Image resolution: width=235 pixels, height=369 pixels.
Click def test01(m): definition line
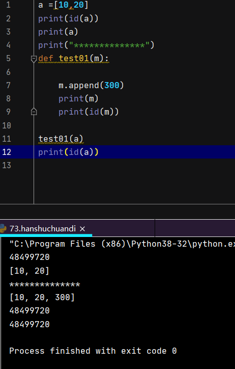[x=73, y=58]
